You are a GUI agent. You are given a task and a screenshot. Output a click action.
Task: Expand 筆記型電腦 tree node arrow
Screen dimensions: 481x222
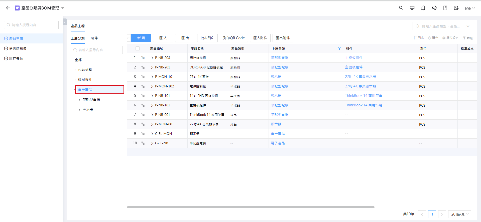pos(79,100)
